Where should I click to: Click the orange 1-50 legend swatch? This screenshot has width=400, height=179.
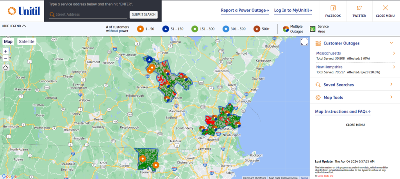[x=141, y=29]
